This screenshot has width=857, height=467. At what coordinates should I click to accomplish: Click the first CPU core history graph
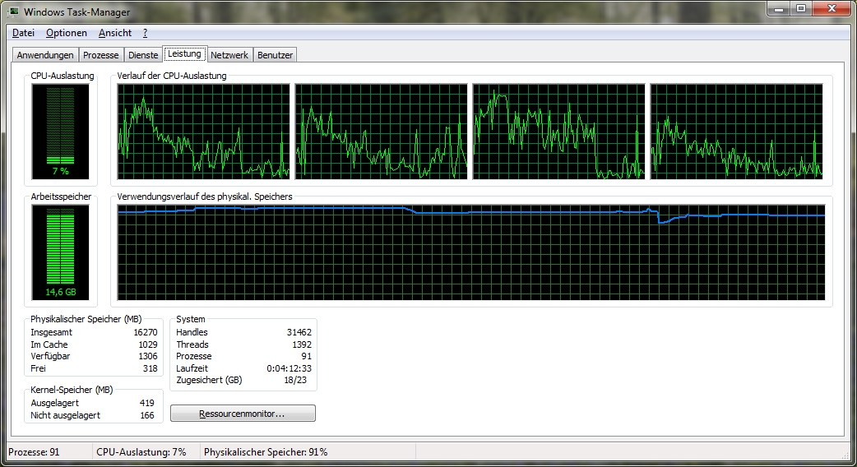click(x=203, y=132)
